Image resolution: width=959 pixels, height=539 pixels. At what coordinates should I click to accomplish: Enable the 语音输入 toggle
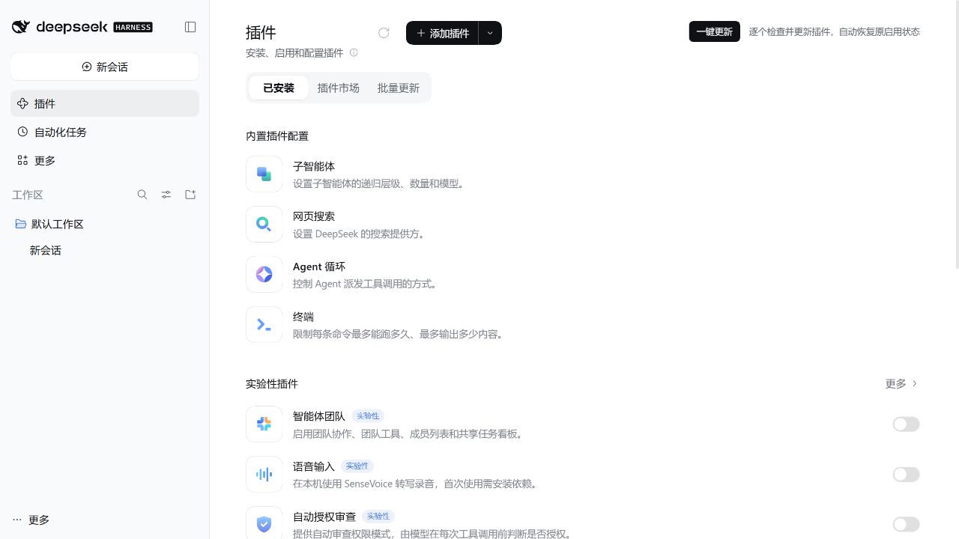(x=906, y=475)
